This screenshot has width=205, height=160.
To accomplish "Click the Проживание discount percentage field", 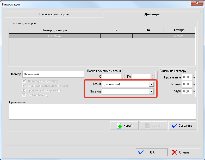I will [x=187, y=77].
